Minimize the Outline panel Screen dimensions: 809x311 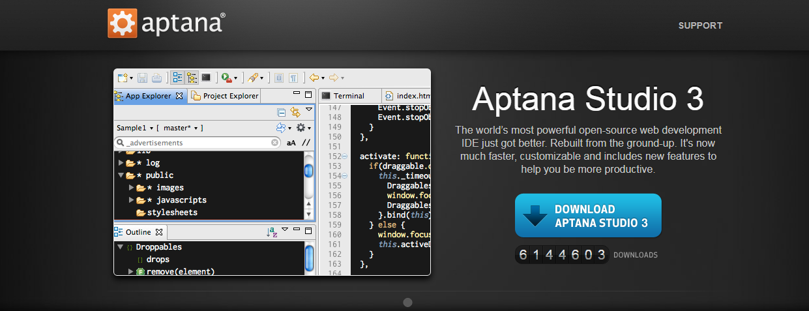(x=297, y=230)
